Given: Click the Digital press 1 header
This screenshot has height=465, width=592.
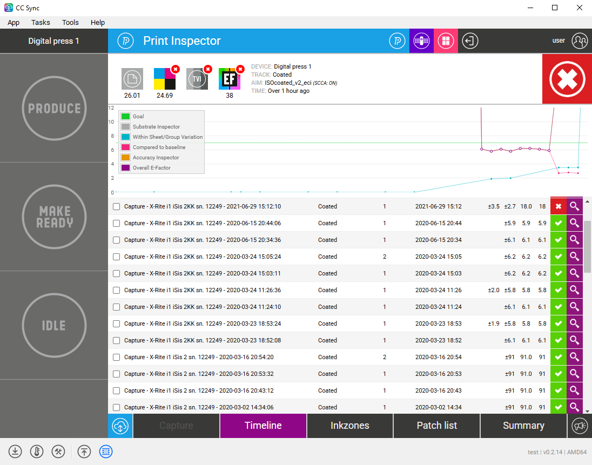Looking at the screenshot, I should pos(54,41).
